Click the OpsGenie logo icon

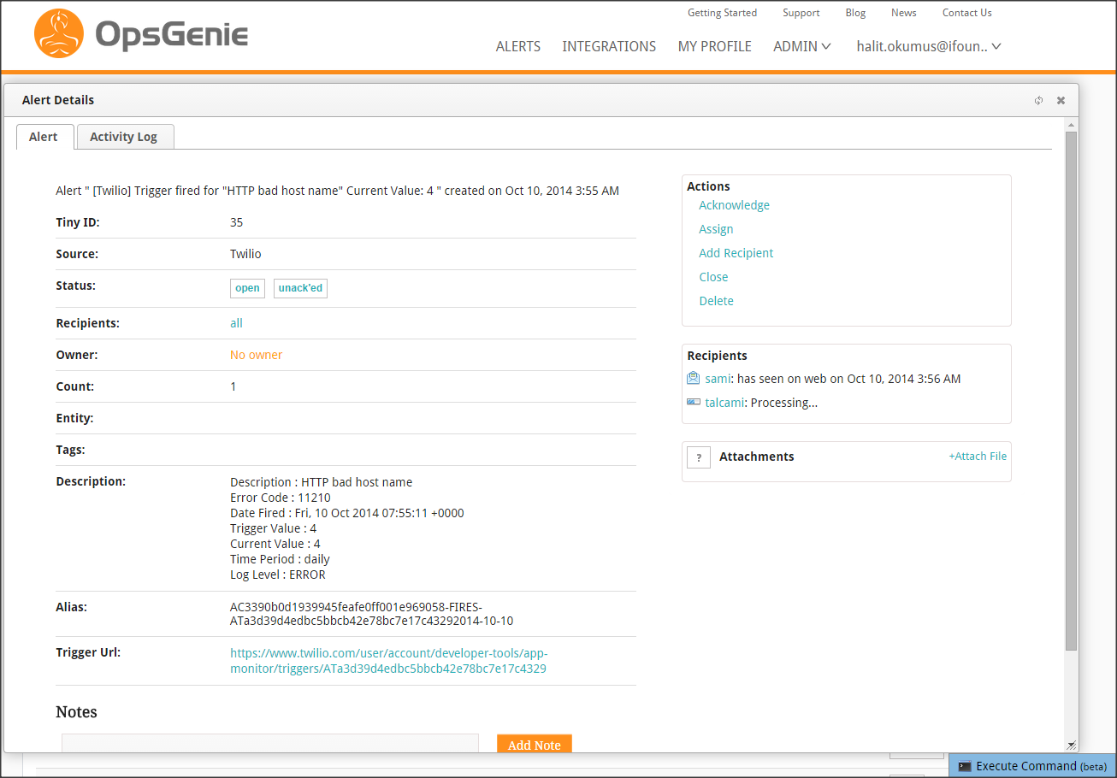59,33
